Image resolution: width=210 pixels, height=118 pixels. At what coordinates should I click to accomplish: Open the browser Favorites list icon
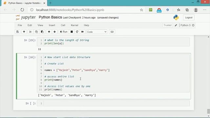[178, 10]
